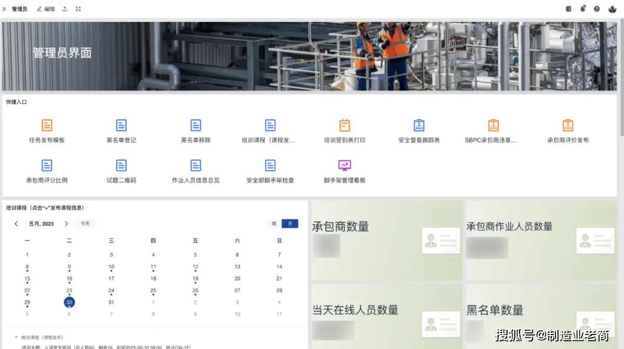This screenshot has height=349, width=624.
Task: Click the 今天 button in calendar
Action: click(x=85, y=224)
